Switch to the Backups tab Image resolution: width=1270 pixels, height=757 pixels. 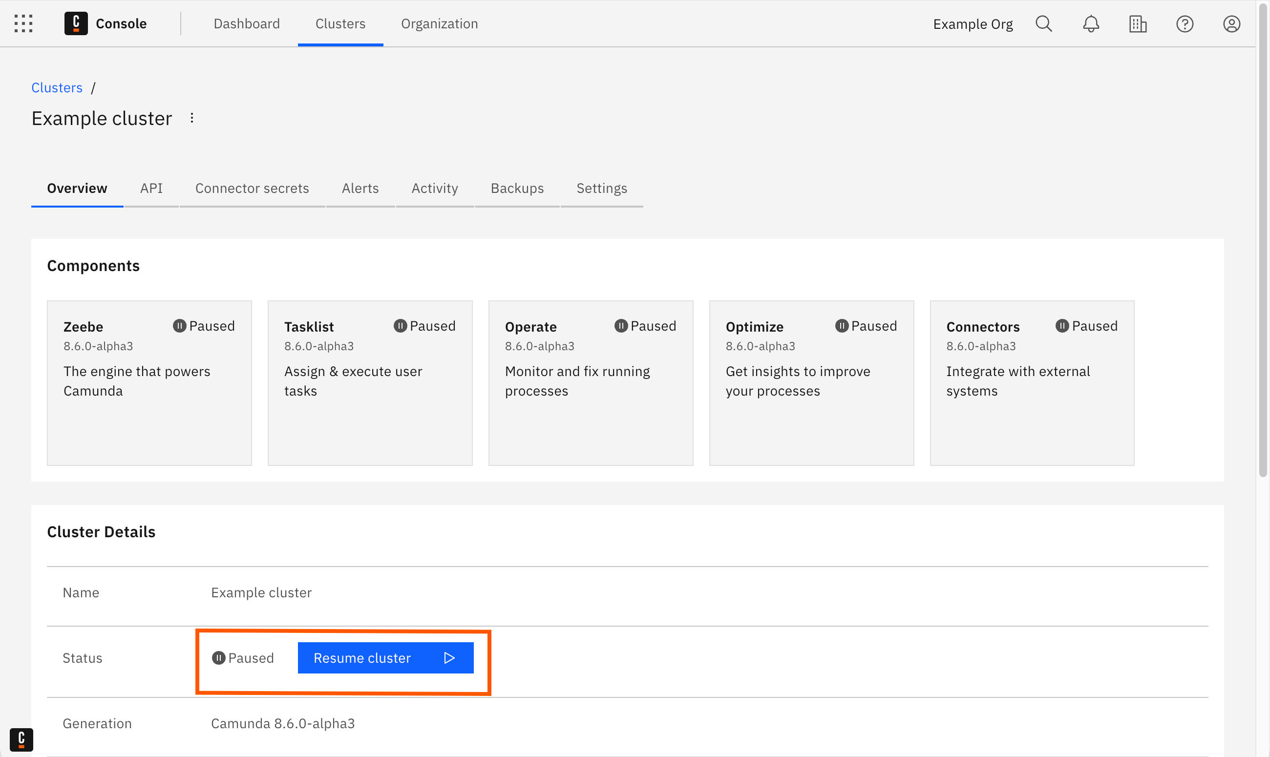click(517, 188)
